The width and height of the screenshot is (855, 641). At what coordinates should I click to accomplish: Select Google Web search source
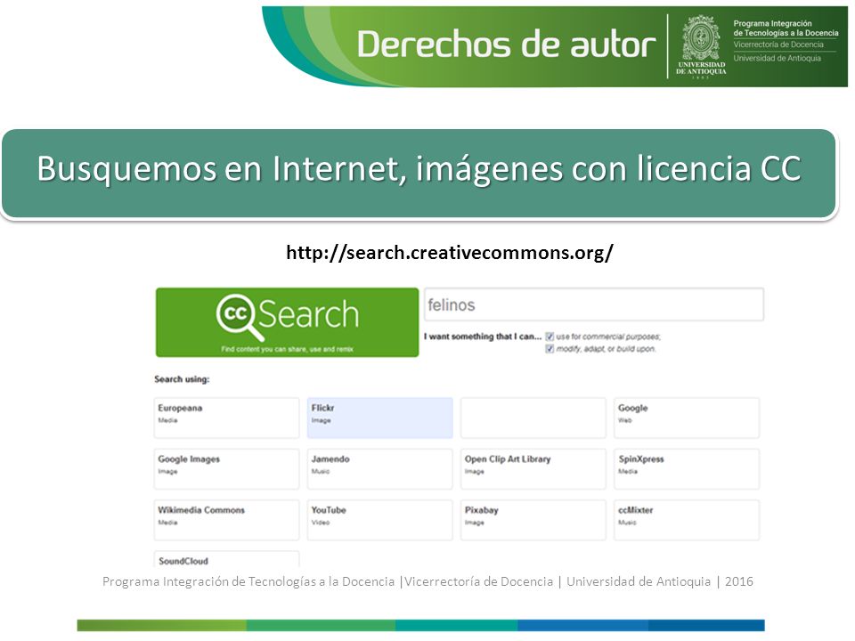(x=687, y=418)
